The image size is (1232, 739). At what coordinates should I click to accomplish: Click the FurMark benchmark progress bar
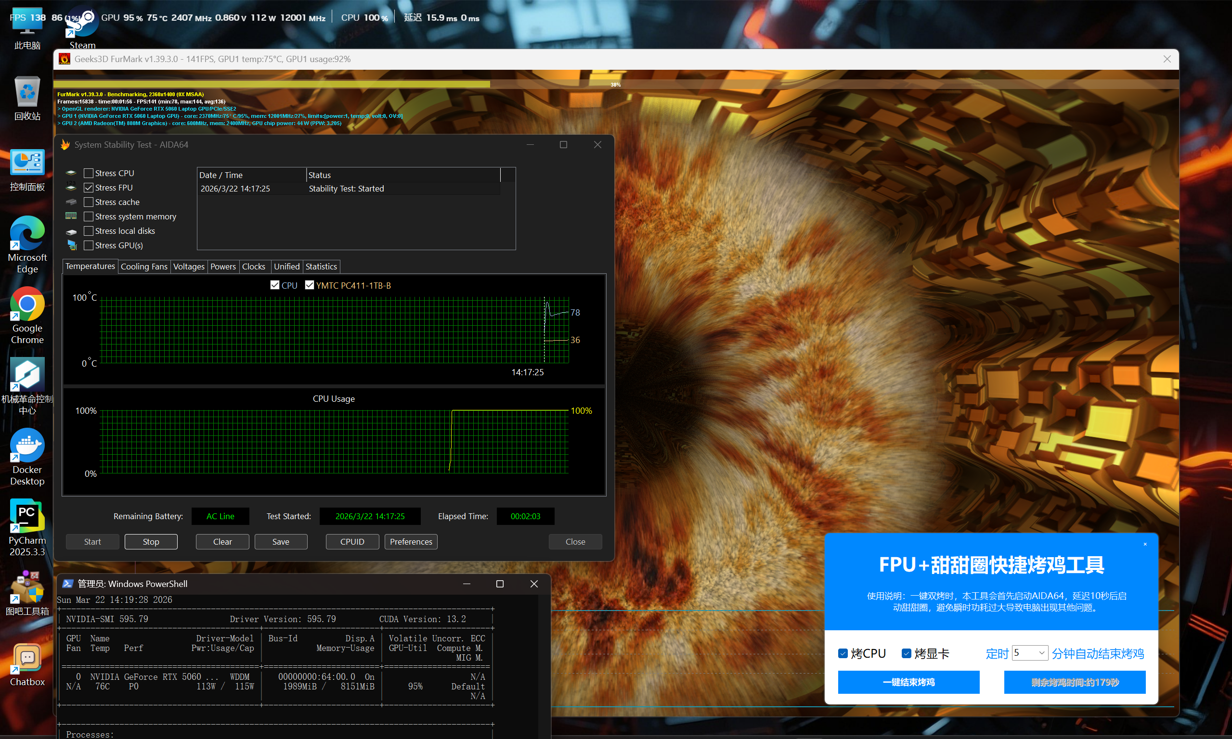(616, 85)
